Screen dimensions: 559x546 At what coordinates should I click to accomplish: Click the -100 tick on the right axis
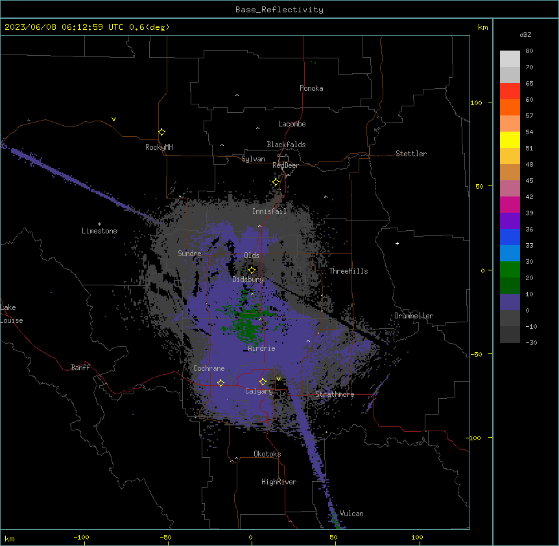pyautogui.click(x=473, y=438)
